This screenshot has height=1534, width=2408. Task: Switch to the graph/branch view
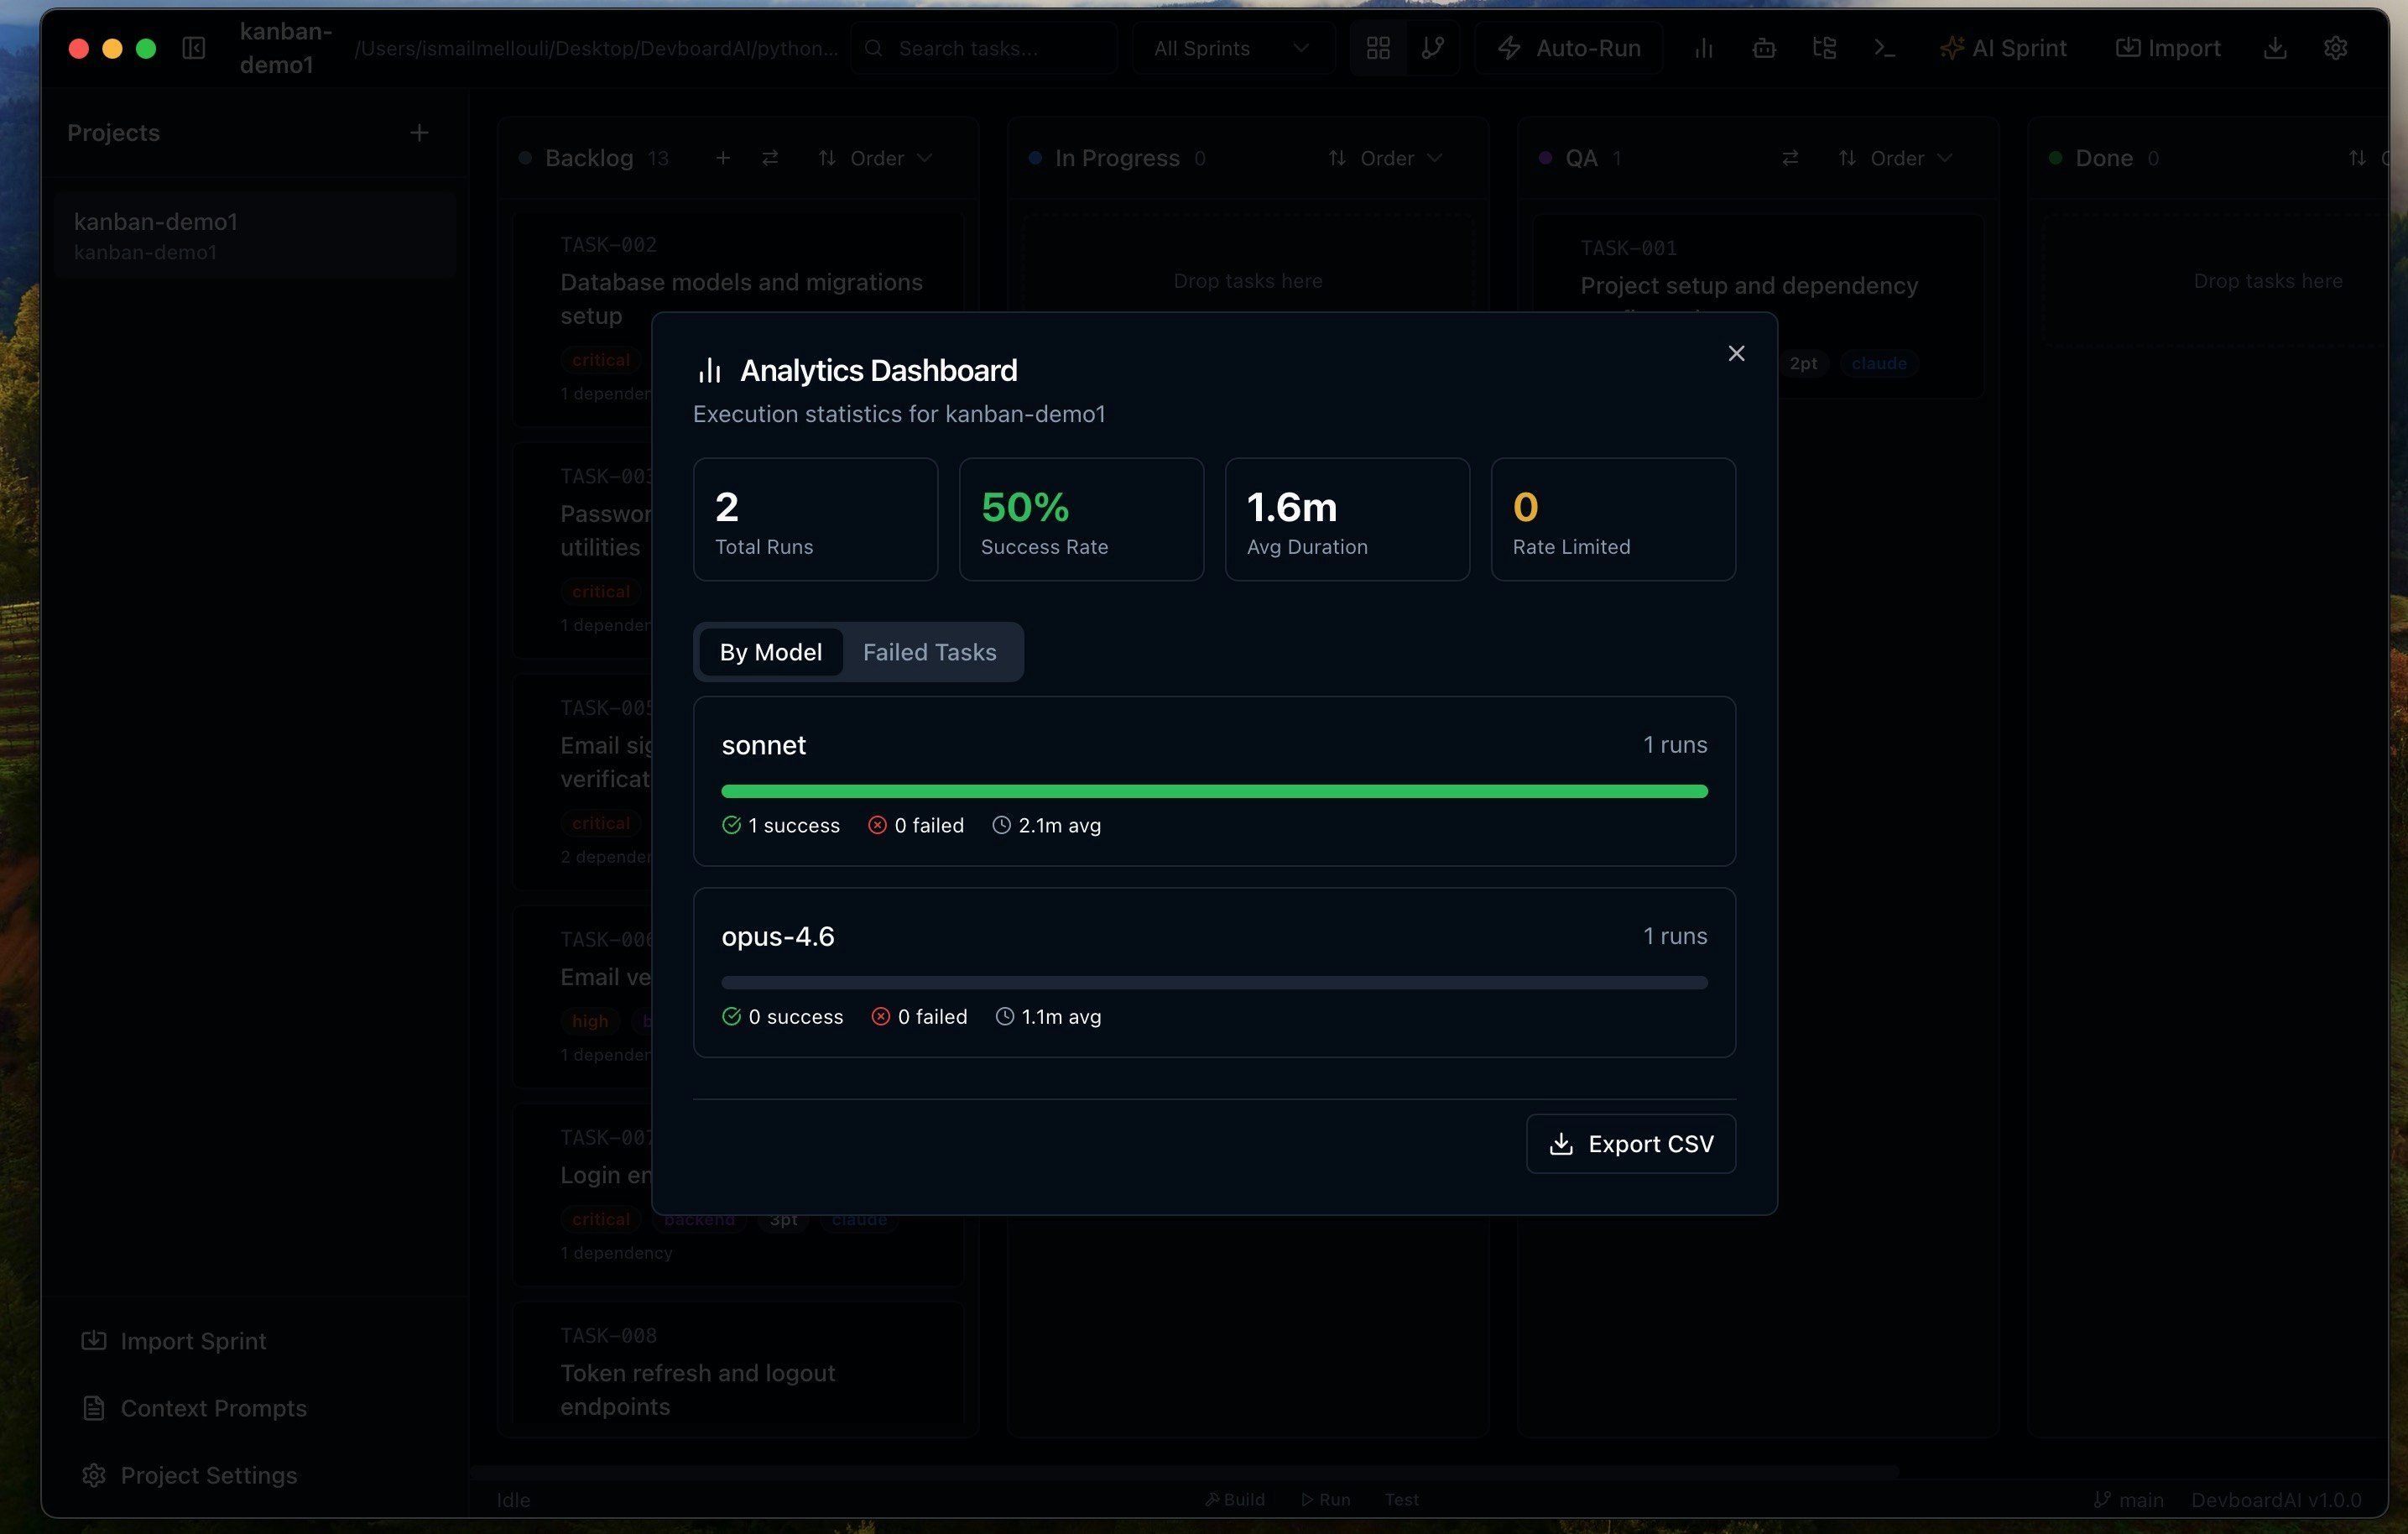click(1434, 47)
